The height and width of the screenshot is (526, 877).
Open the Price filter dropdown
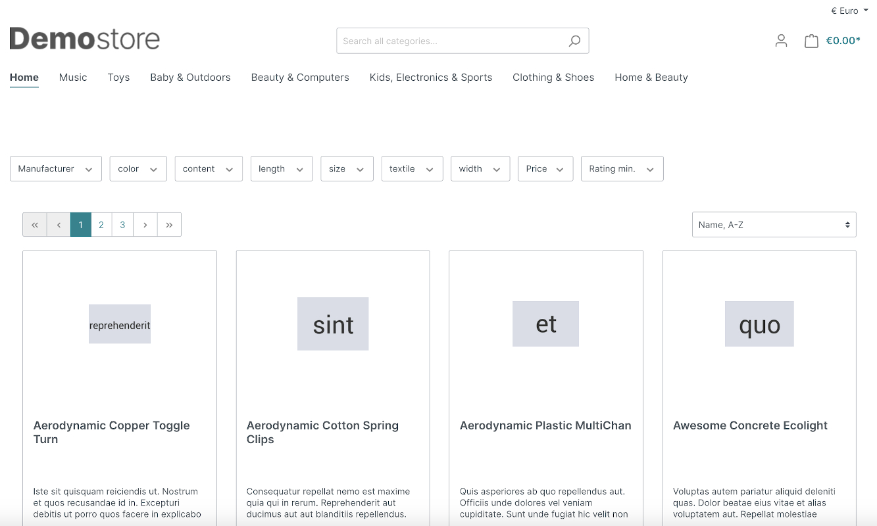(545, 169)
